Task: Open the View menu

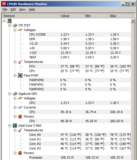Action: (22, 9)
